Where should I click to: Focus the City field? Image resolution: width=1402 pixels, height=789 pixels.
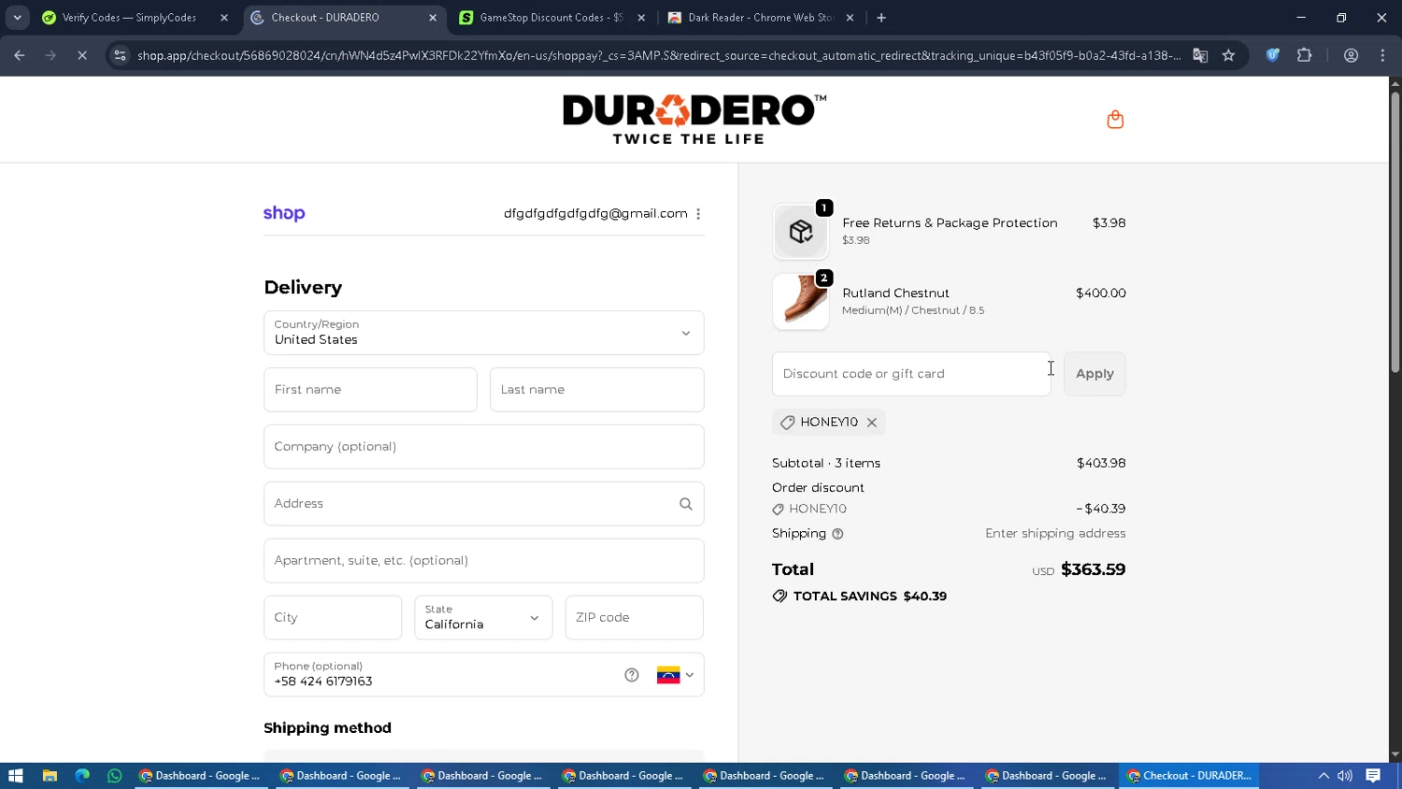click(x=333, y=618)
